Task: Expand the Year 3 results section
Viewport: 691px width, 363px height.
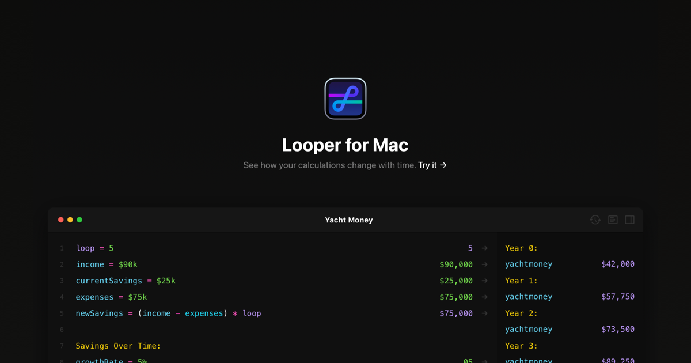Action: point(519,346)
